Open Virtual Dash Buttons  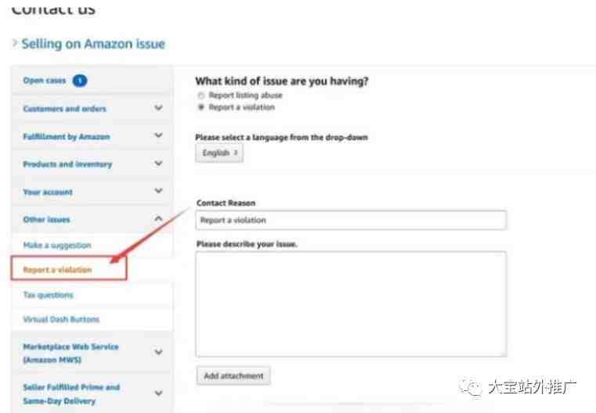coord(61,319)
